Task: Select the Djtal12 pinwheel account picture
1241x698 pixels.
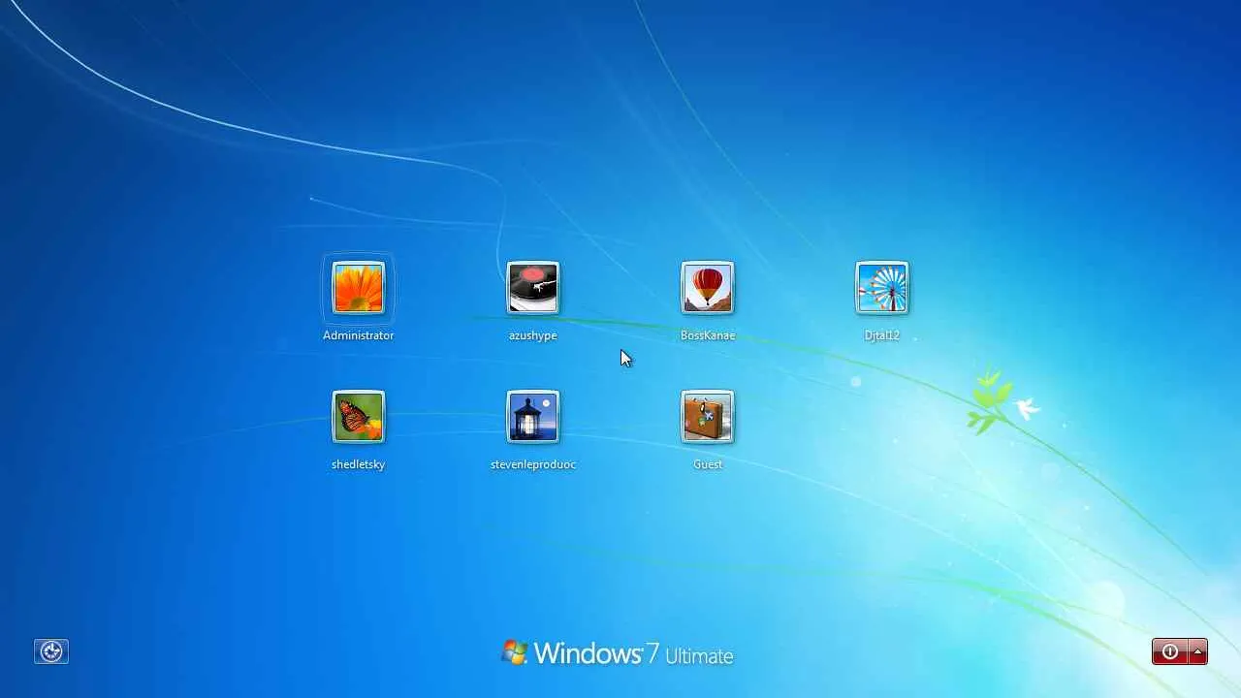Action: point(881,288)
